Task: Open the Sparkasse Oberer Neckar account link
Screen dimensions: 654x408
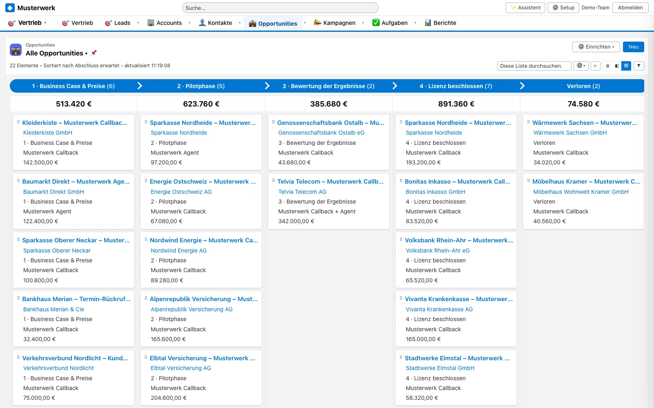Action: 57,251
